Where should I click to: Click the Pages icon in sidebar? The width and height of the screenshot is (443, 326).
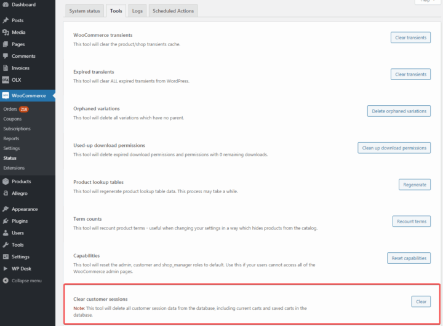coord(6,44)
